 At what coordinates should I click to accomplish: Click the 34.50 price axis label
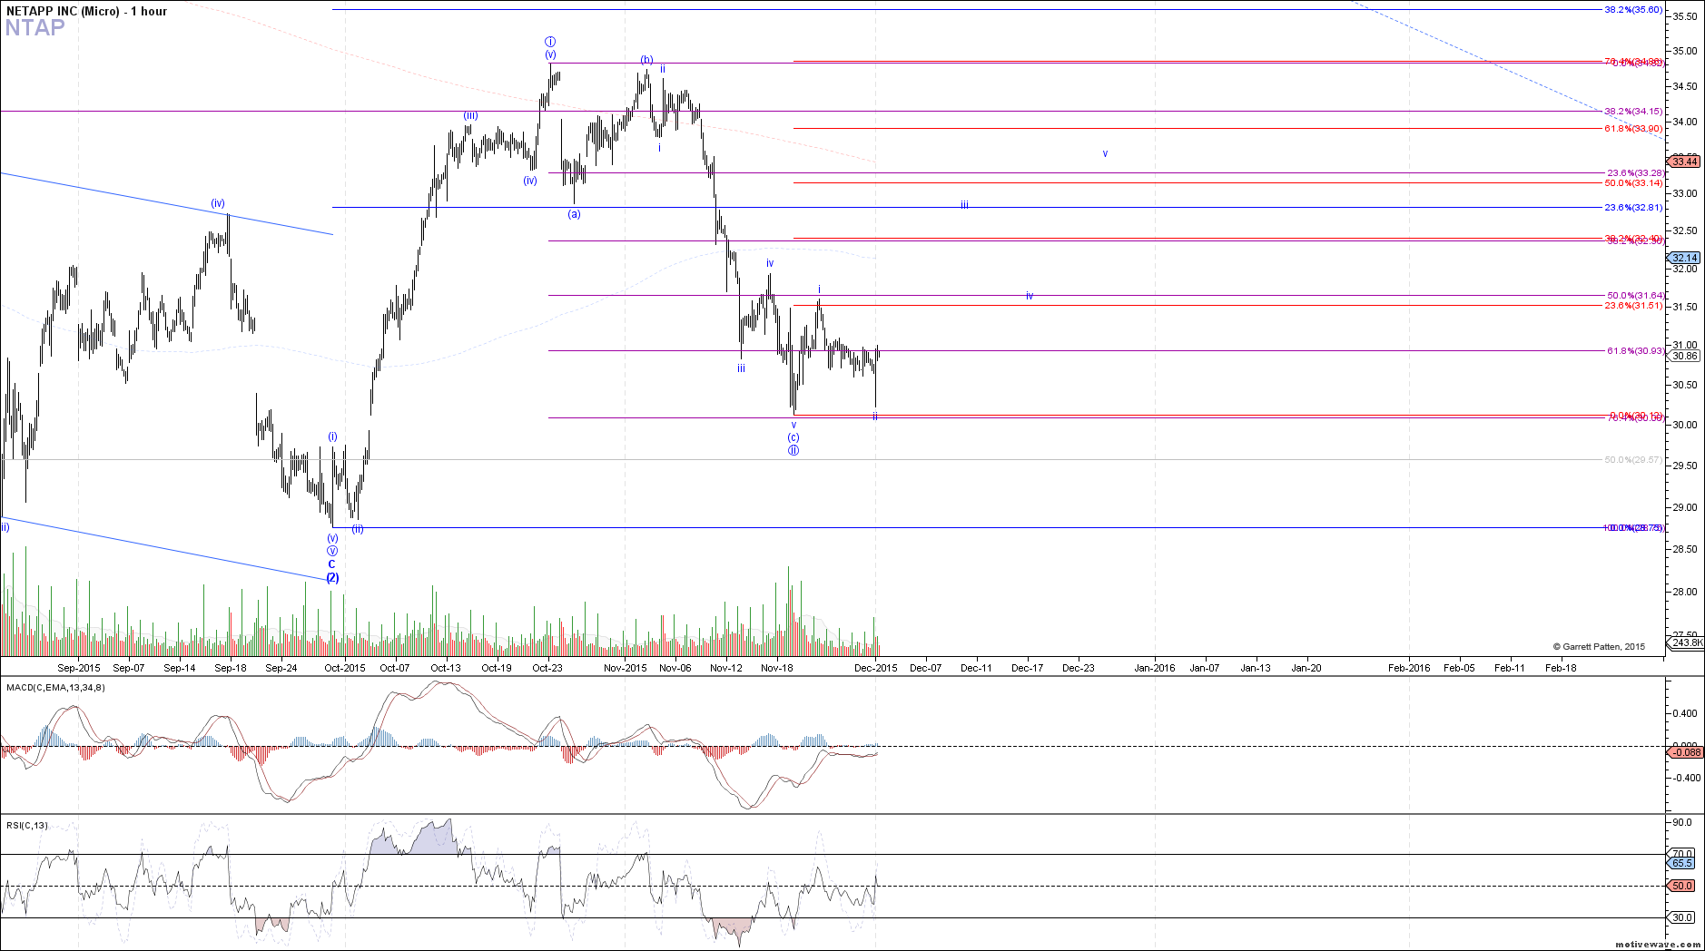1685,86
